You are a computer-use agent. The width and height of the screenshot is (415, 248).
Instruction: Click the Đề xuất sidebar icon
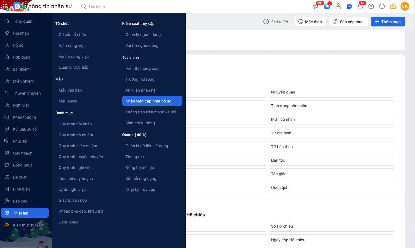(x=7, y=177)
